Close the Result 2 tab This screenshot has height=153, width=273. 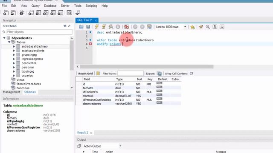pyautogui.click(x=91, y=133)
